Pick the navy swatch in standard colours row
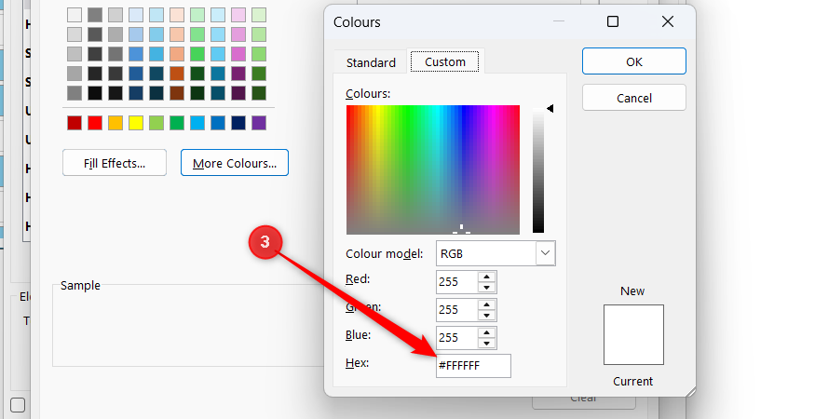Screen dimensions: 815x419 click(x=238, y=123)
